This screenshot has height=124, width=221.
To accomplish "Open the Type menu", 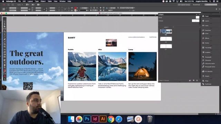I will tap(37, 1).
